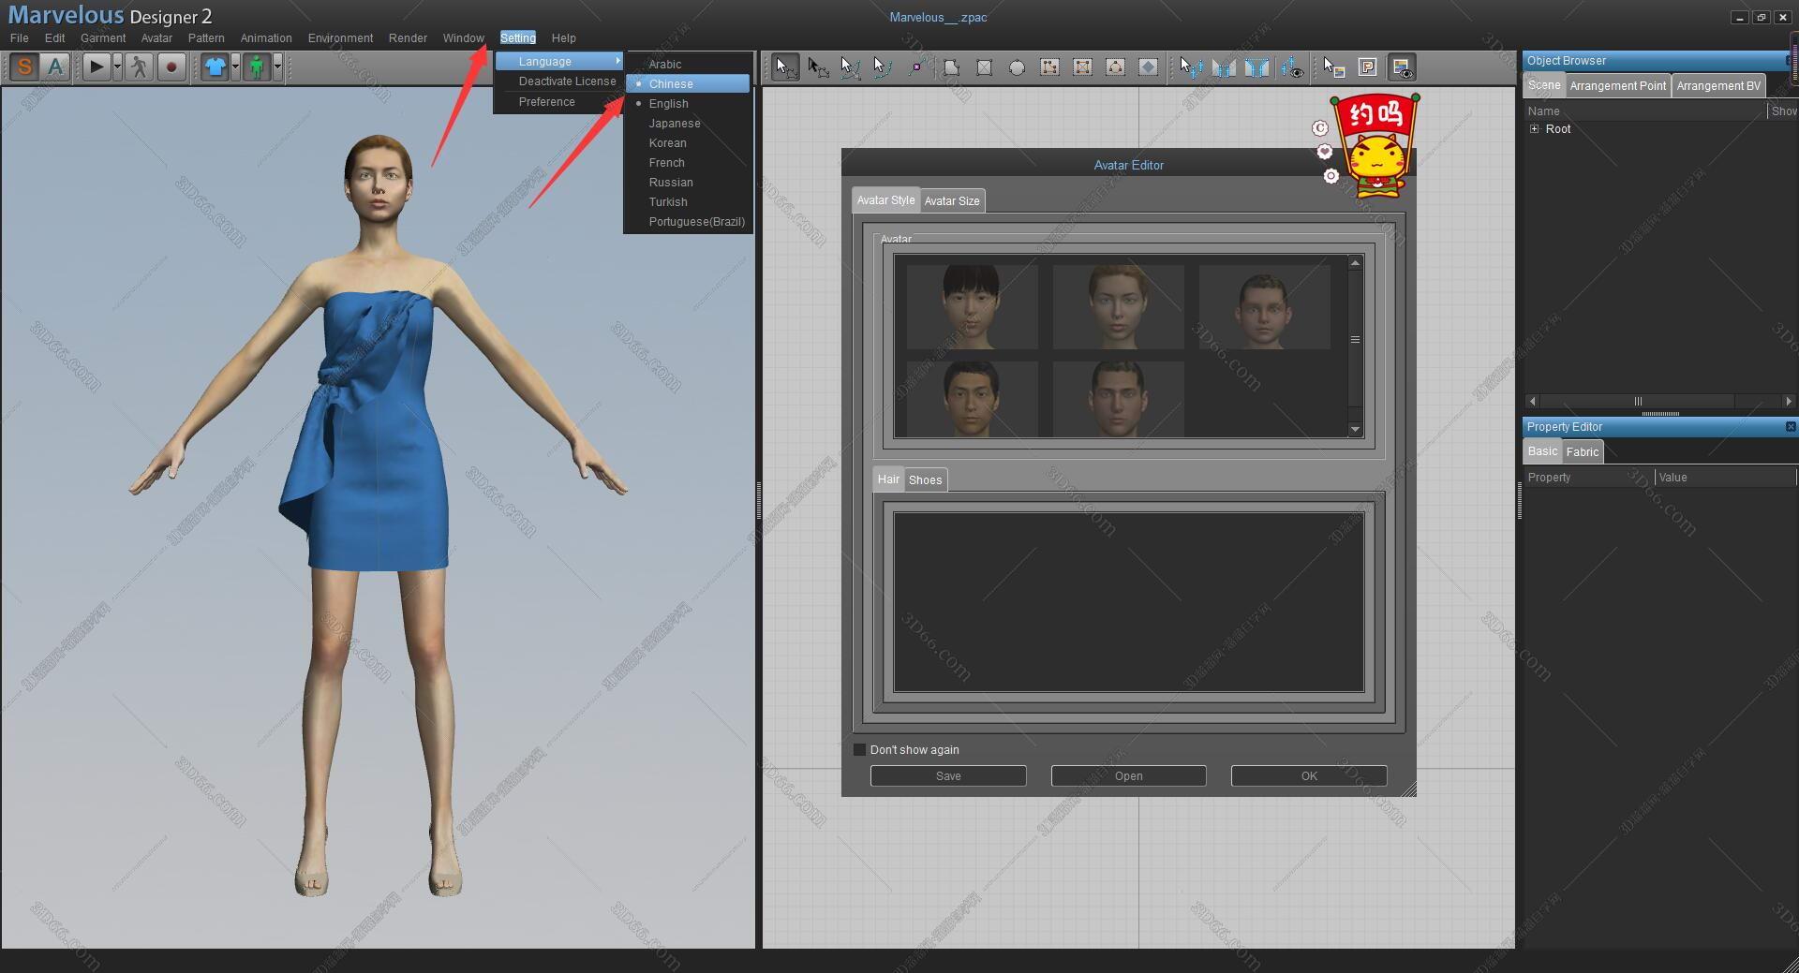Open the Shoes tab
The image size is (1799, 973).
point(925,480)
